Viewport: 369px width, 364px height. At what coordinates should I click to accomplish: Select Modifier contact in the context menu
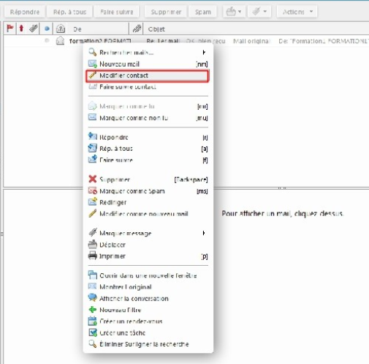pos(148,75)
